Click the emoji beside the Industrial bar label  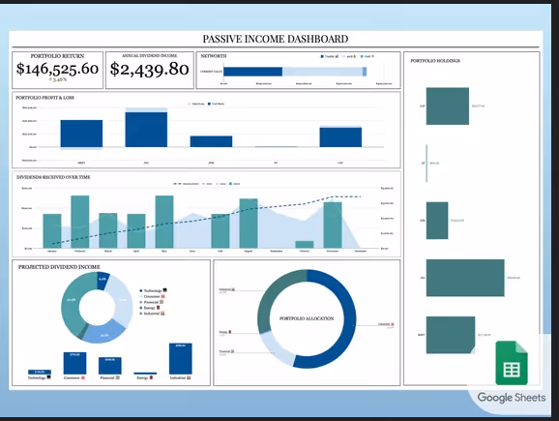tap(189, 377)
